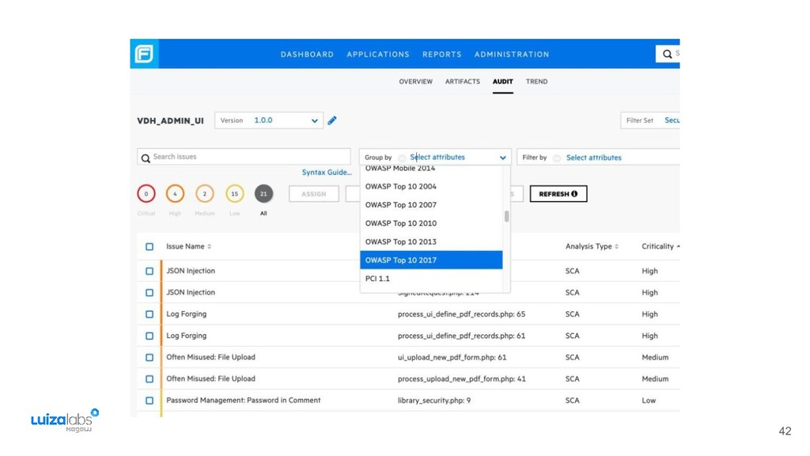Screen dimensions: 810x456
Task: Click the Criticality sort arrow
Action: (678, 247)
